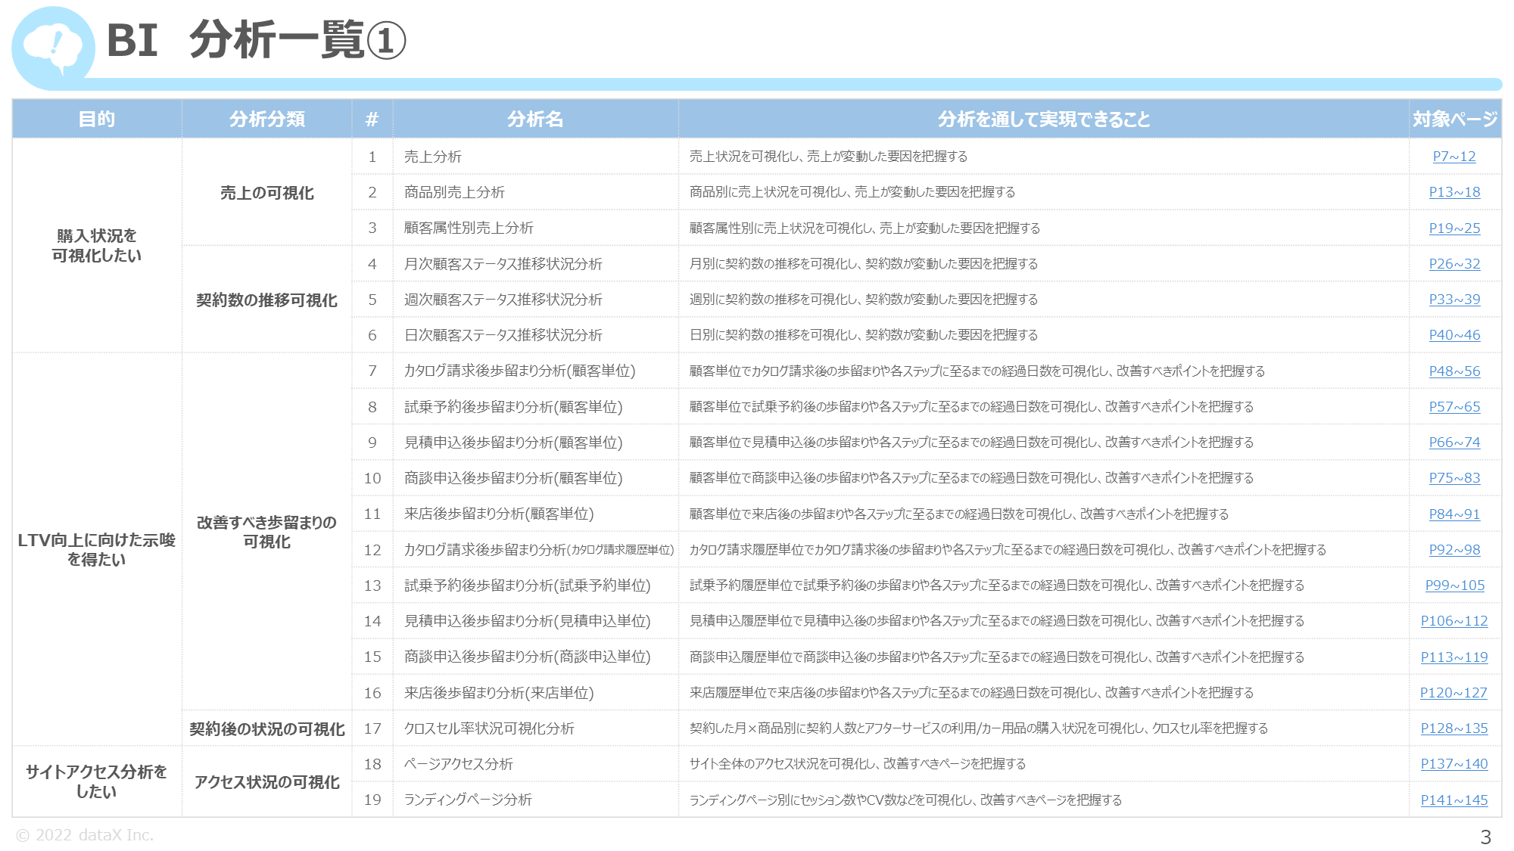Open the P13~18 page link

[x=1454, y=192]
